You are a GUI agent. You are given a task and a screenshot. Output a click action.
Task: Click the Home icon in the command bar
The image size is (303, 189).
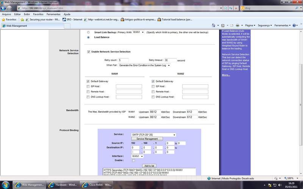coord(213,25)
